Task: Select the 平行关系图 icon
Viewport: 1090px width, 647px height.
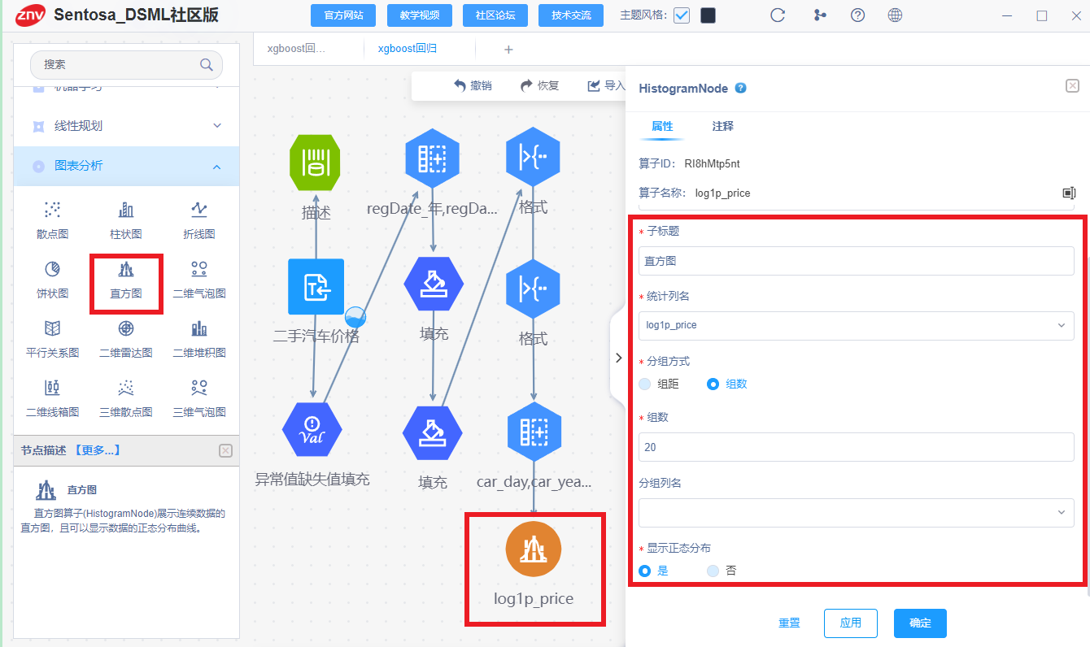Action: coord(53,328)
